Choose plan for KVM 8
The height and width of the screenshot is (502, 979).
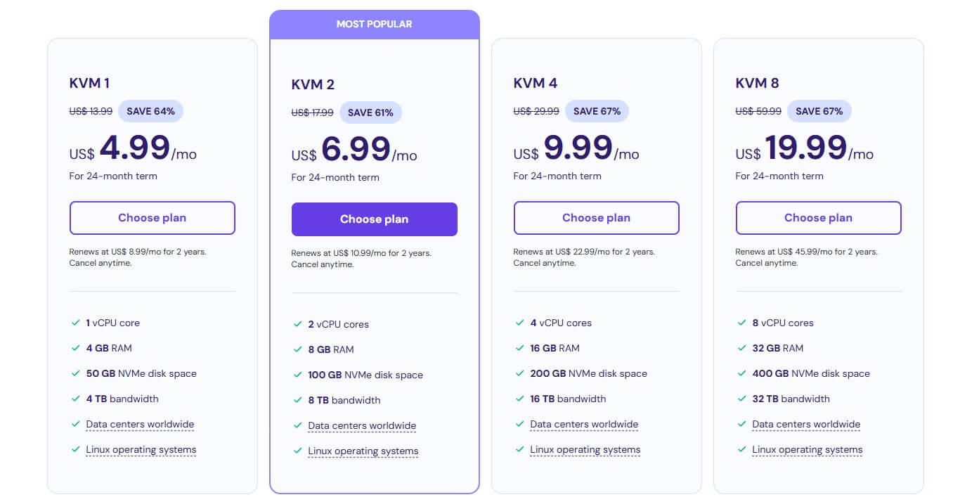[818, 218]
